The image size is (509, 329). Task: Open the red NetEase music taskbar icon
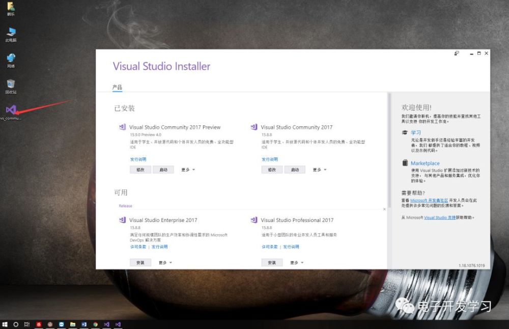[x=39, y=324]
